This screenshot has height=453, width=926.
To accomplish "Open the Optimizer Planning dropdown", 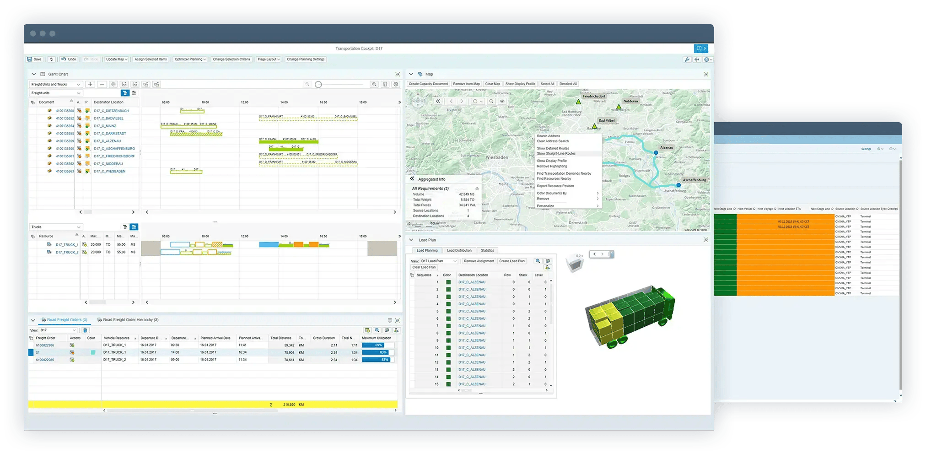I will [190, 59].
